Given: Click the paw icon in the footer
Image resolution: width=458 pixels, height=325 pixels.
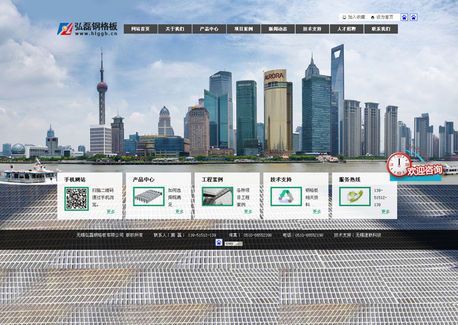Looking at the screenshot, I should pos(219,243).
